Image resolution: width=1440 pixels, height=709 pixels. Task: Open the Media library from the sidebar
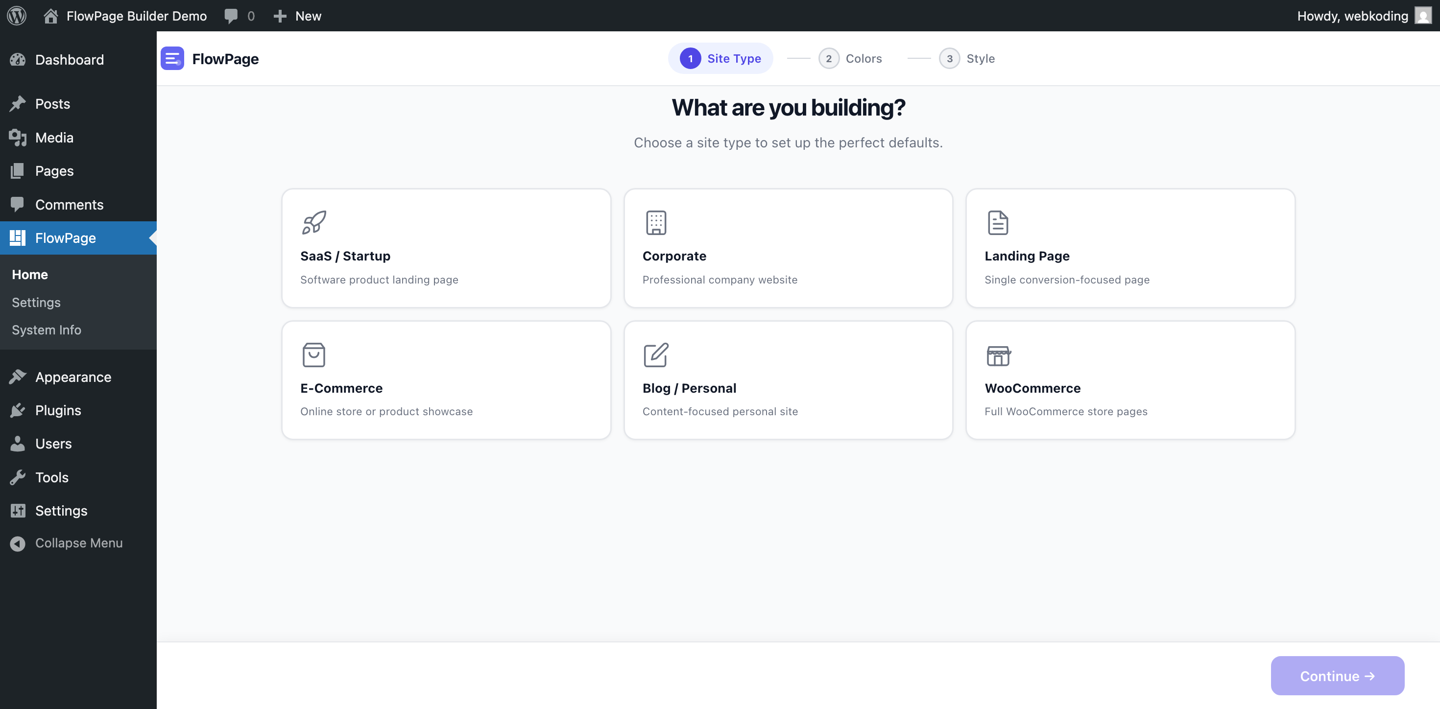pos(54,137)
